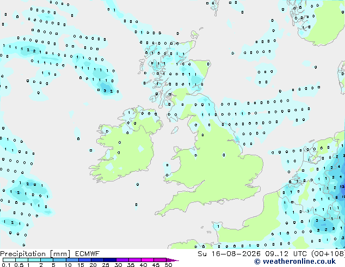Select the 0.1–0.5 mm legend swatch
This screenshot has height=267, width=345.
click(9, 260)
